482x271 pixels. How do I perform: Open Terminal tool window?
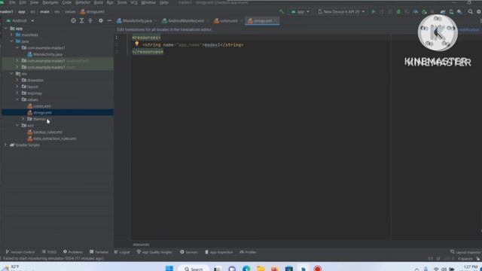(x=99, y=252)
